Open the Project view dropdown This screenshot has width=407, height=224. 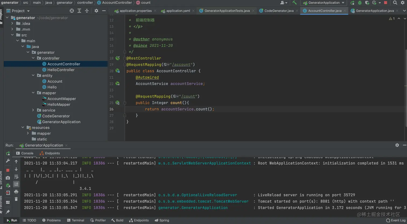point(18,11)
